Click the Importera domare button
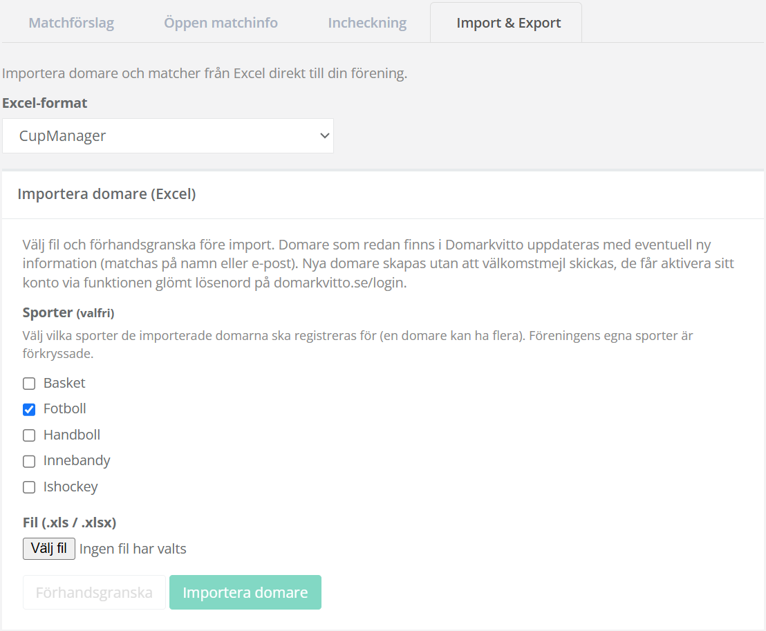Image resolution: width=766 pixels, height=631 pixels. [245, 592]
